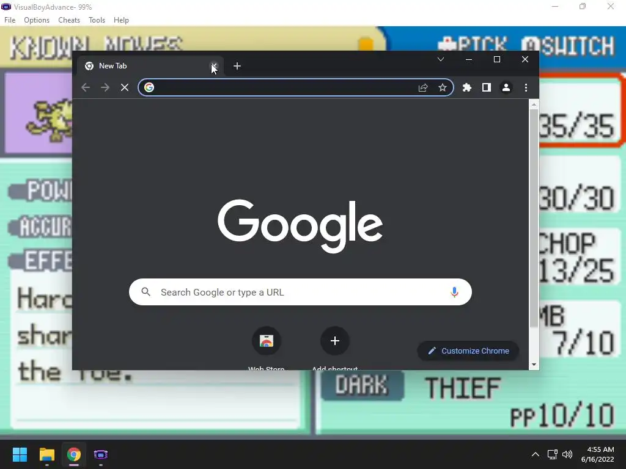Maximize the Chrome window
This screenshot has width=626, height=469.
497,59
